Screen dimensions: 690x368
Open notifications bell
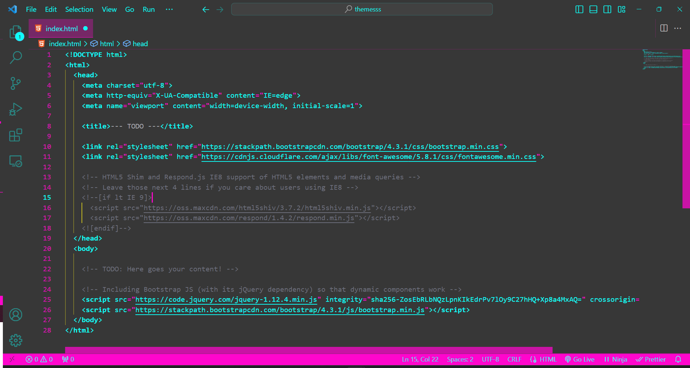coord(678,359)
